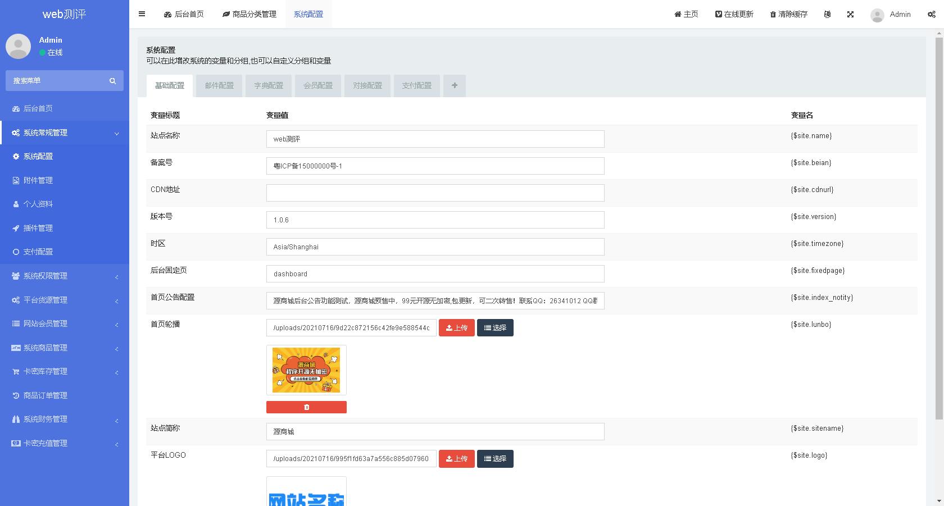Switch to the 邮件配置 tab
This screenshot has height=506, width=944.
pyautogui.click(x=219, y=85)
